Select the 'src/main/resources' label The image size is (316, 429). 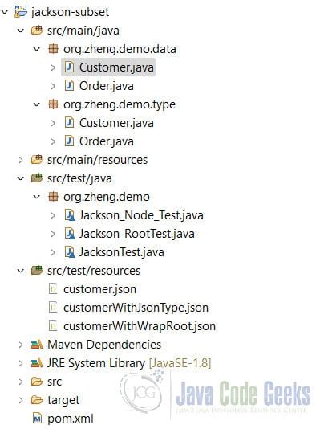(98, 160)
